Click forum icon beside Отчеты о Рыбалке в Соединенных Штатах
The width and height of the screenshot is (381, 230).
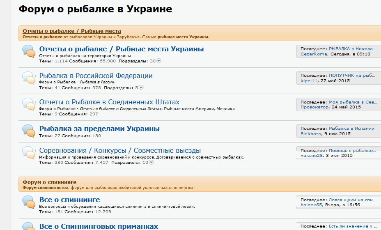point(28,104)
